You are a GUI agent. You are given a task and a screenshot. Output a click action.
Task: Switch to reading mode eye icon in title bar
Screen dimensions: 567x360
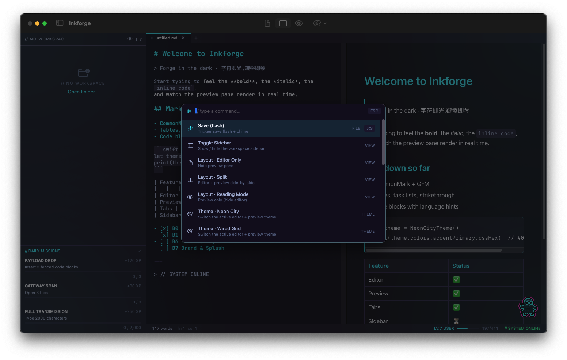[299, 23]
